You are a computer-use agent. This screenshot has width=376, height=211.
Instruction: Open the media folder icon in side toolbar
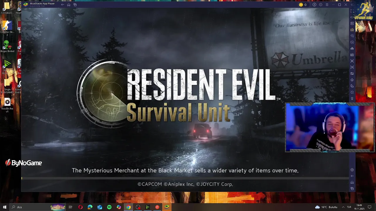(352, 74)
